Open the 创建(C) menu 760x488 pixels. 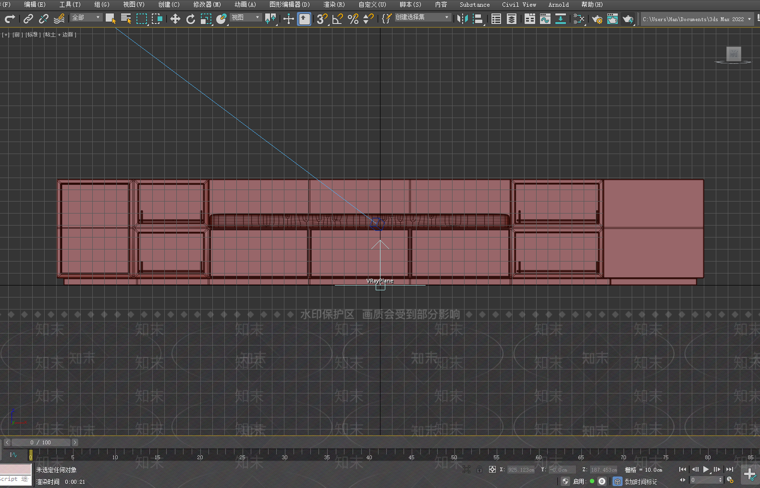click(x=169, y=4)
